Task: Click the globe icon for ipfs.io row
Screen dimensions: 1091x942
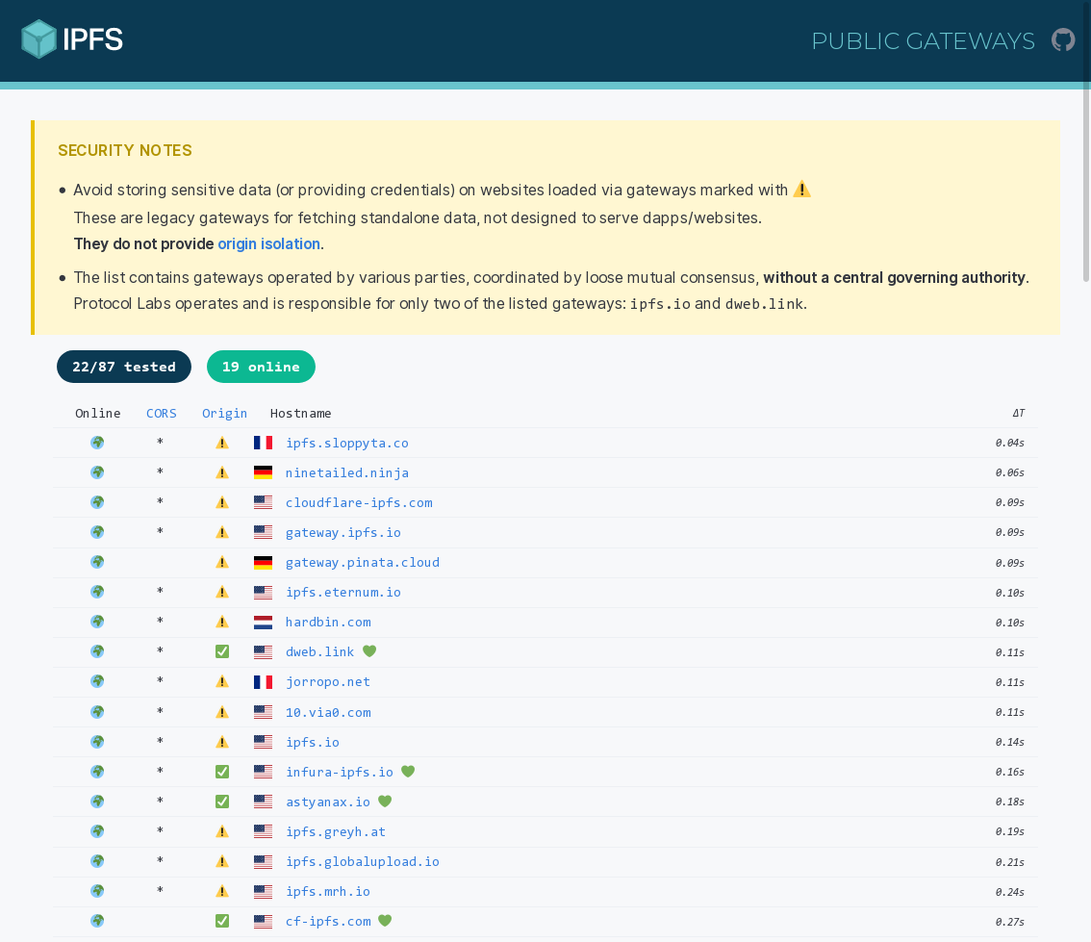Action: 97,742
